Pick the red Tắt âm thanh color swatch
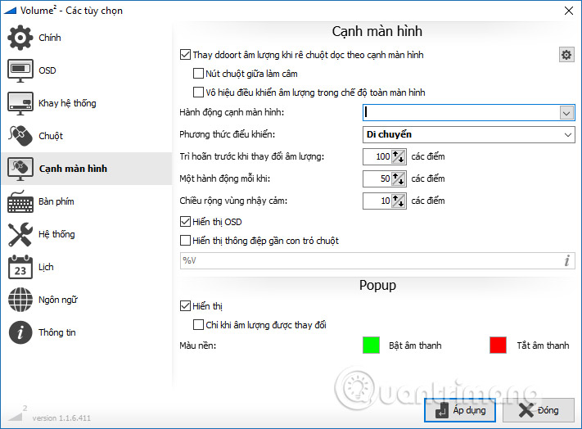 [499, 345]
